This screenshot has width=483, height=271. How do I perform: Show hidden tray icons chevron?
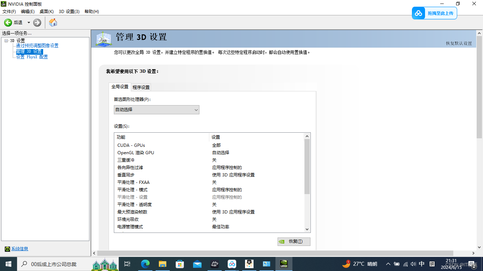point(388,264)
